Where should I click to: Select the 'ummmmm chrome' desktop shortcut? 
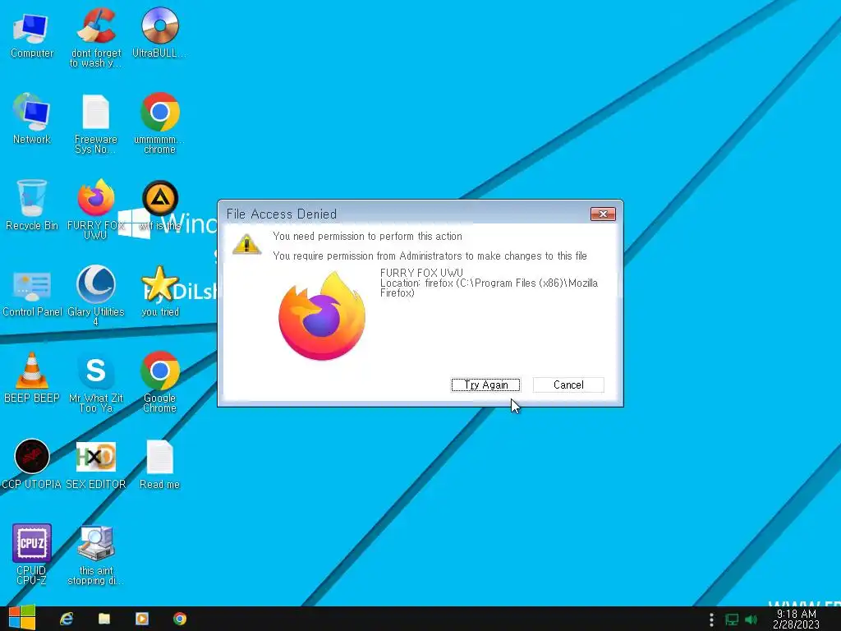pyautogui.click(x=159, y=123)
